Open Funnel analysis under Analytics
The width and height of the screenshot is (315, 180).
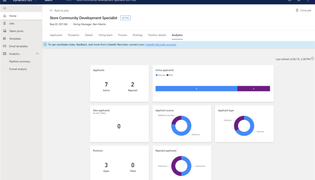pyautogui.click(x=18, y=69)
